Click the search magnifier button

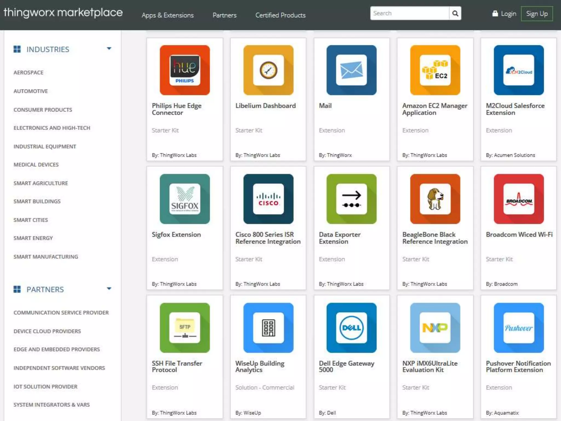click(455, 13)
